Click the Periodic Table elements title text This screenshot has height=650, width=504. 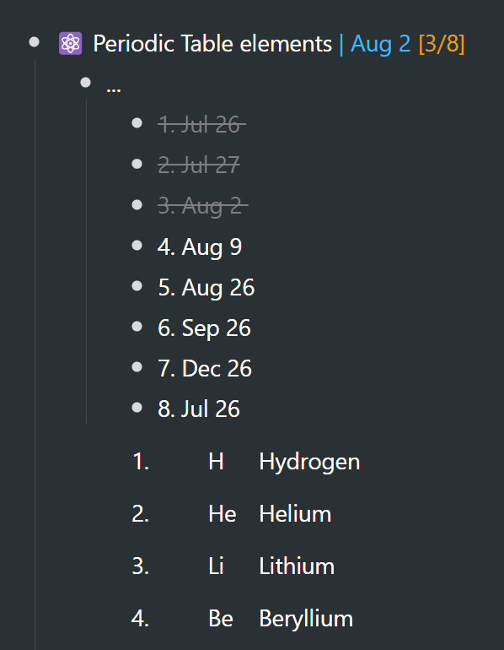[x=212, y=44]
